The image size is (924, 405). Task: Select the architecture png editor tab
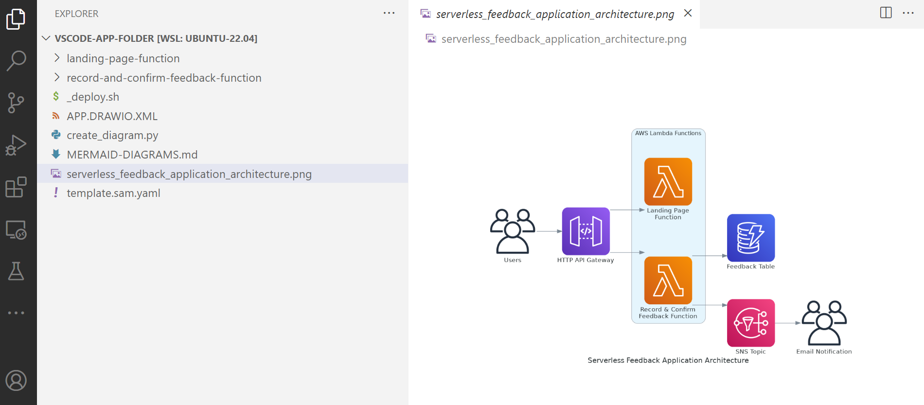coord(554,14)
